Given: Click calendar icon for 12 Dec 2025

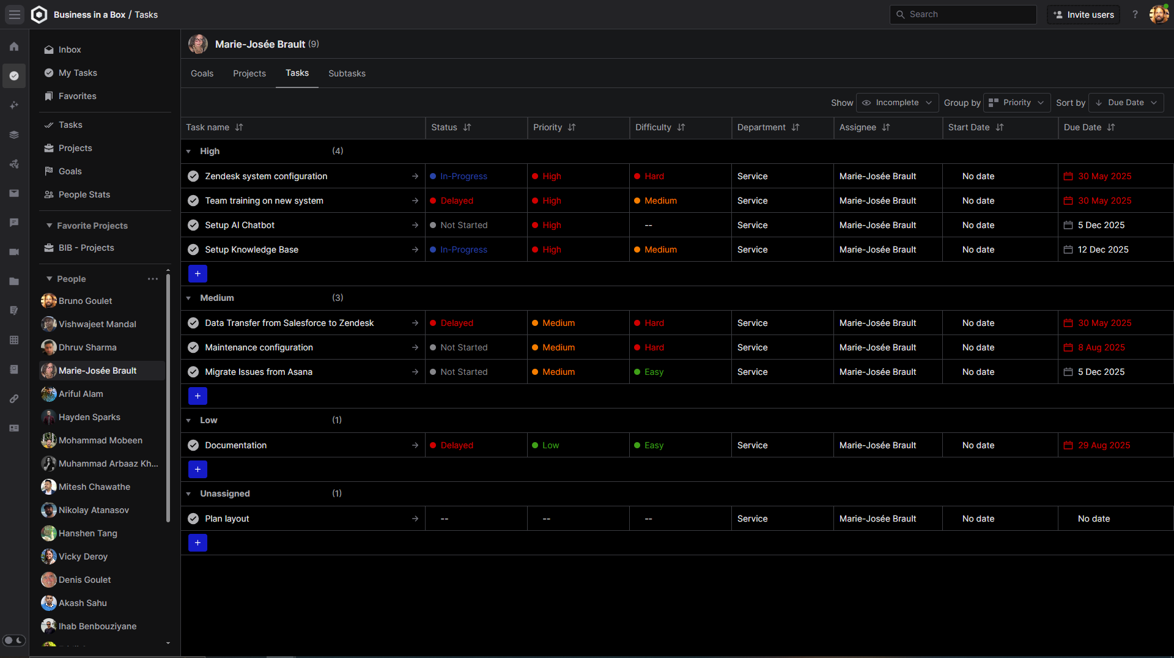Looking at the screenshot, I should [x=1068, y=250].
